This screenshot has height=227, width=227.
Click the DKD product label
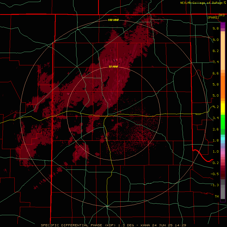tap(221, 15)
